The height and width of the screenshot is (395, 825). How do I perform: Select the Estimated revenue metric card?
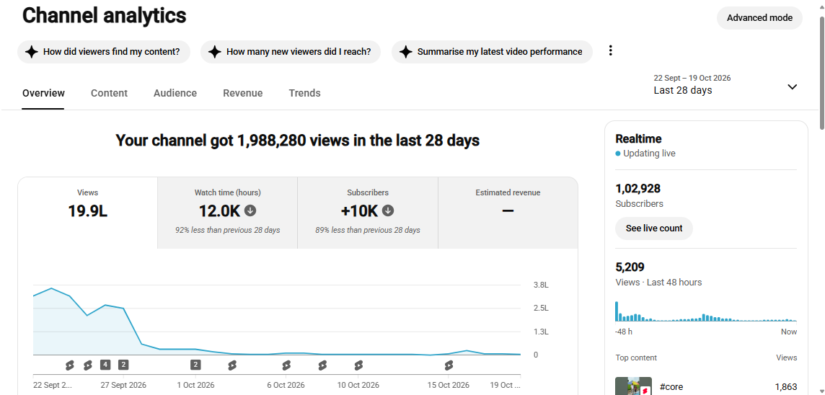pyautogui.click(x=508, y=213)
